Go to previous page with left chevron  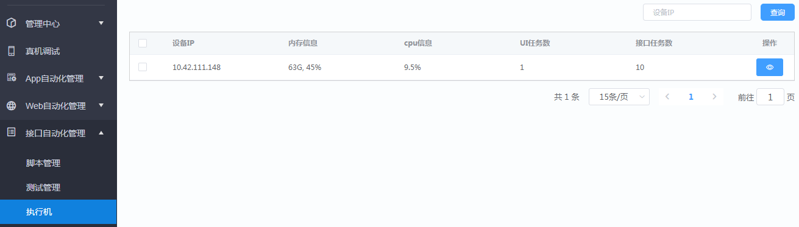tap(667, 97)
